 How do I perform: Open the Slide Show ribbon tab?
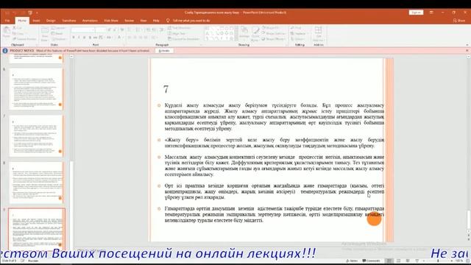coord(111,21)
